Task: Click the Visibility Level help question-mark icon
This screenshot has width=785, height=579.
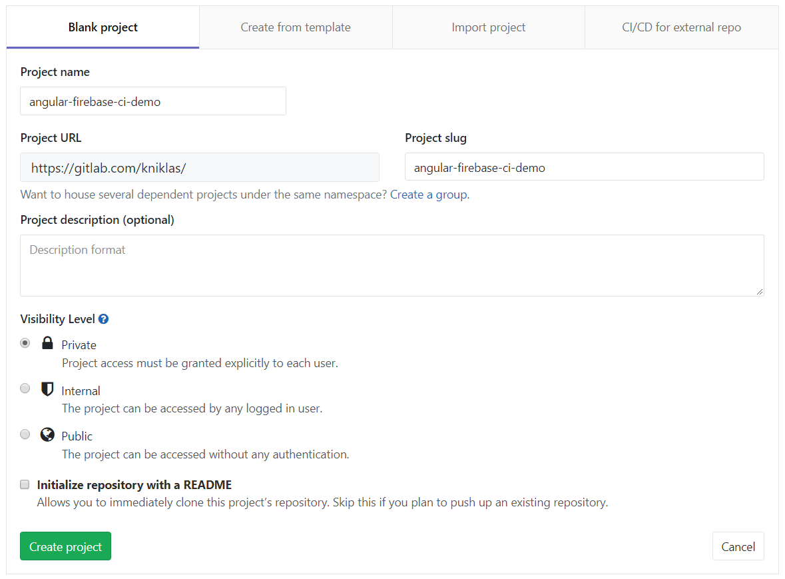Action: (103, 319)
